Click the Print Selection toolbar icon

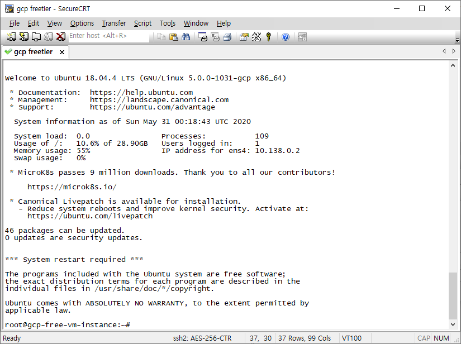click(215, 37)
